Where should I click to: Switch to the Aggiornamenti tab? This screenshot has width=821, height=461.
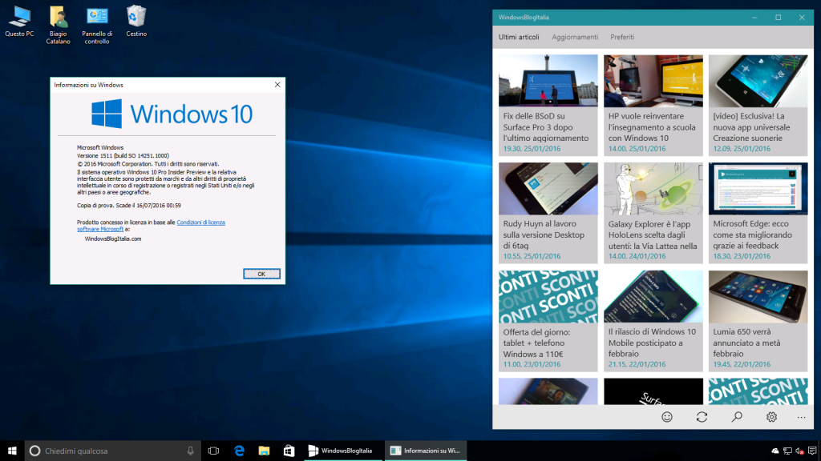click(x=575, y=37)
